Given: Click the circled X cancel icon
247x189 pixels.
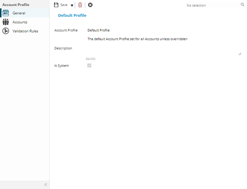Looking at the screenshot, I should [x=90, y=5].
